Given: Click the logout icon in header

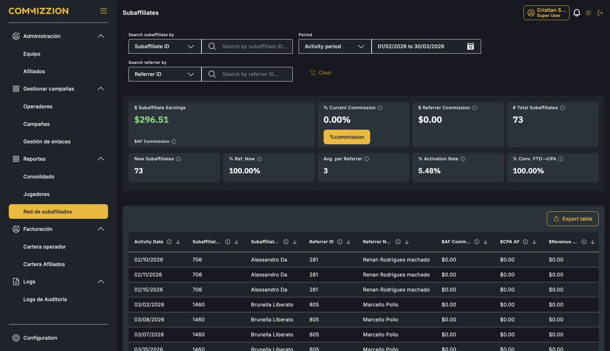Looking at the screenshot, I should pyautogui.click(x=600, y=13).
